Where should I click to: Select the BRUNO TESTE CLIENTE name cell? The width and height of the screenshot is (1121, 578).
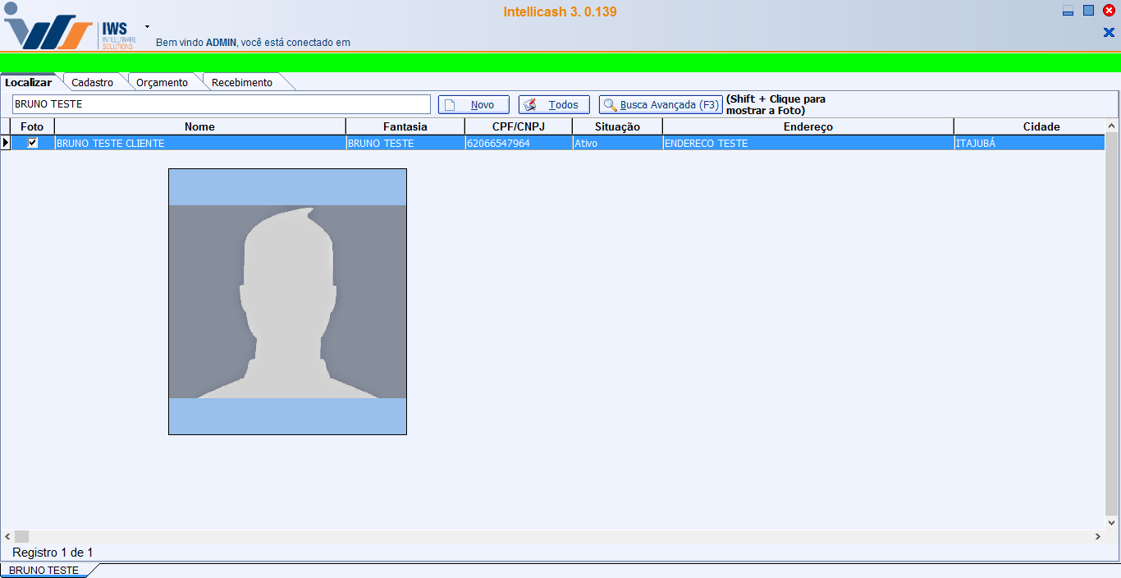pyautogui.click(x=199, y=143)
